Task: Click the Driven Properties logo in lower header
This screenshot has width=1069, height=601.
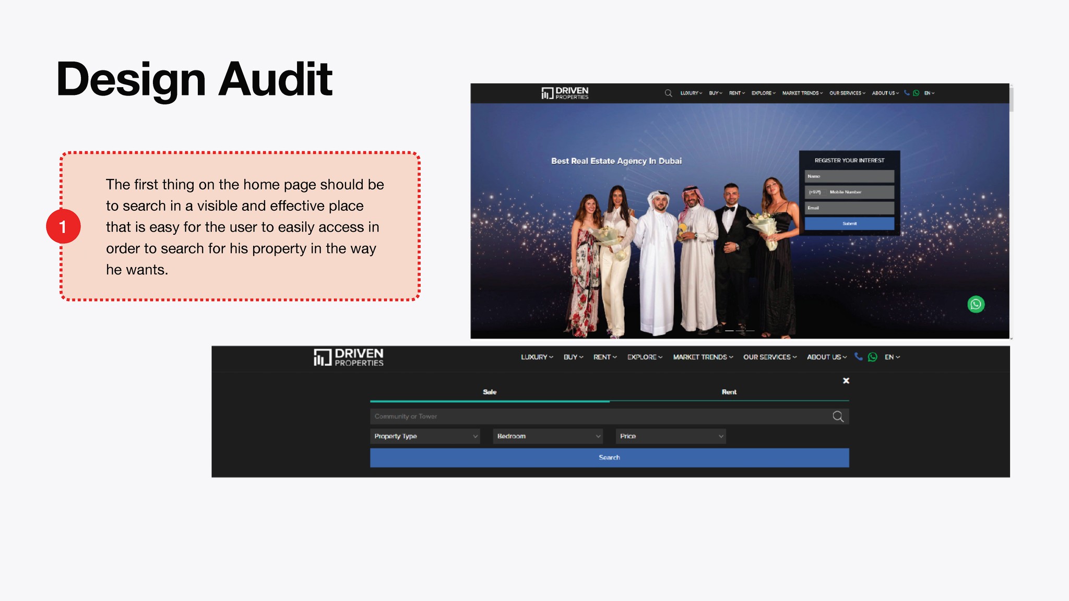Action: point(349,357)
